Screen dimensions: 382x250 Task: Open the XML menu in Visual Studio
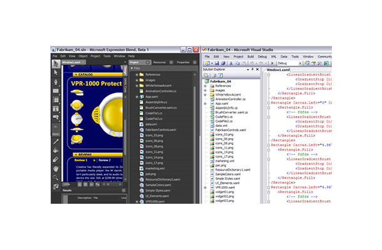pyautogui.click(x=274, y=56)
